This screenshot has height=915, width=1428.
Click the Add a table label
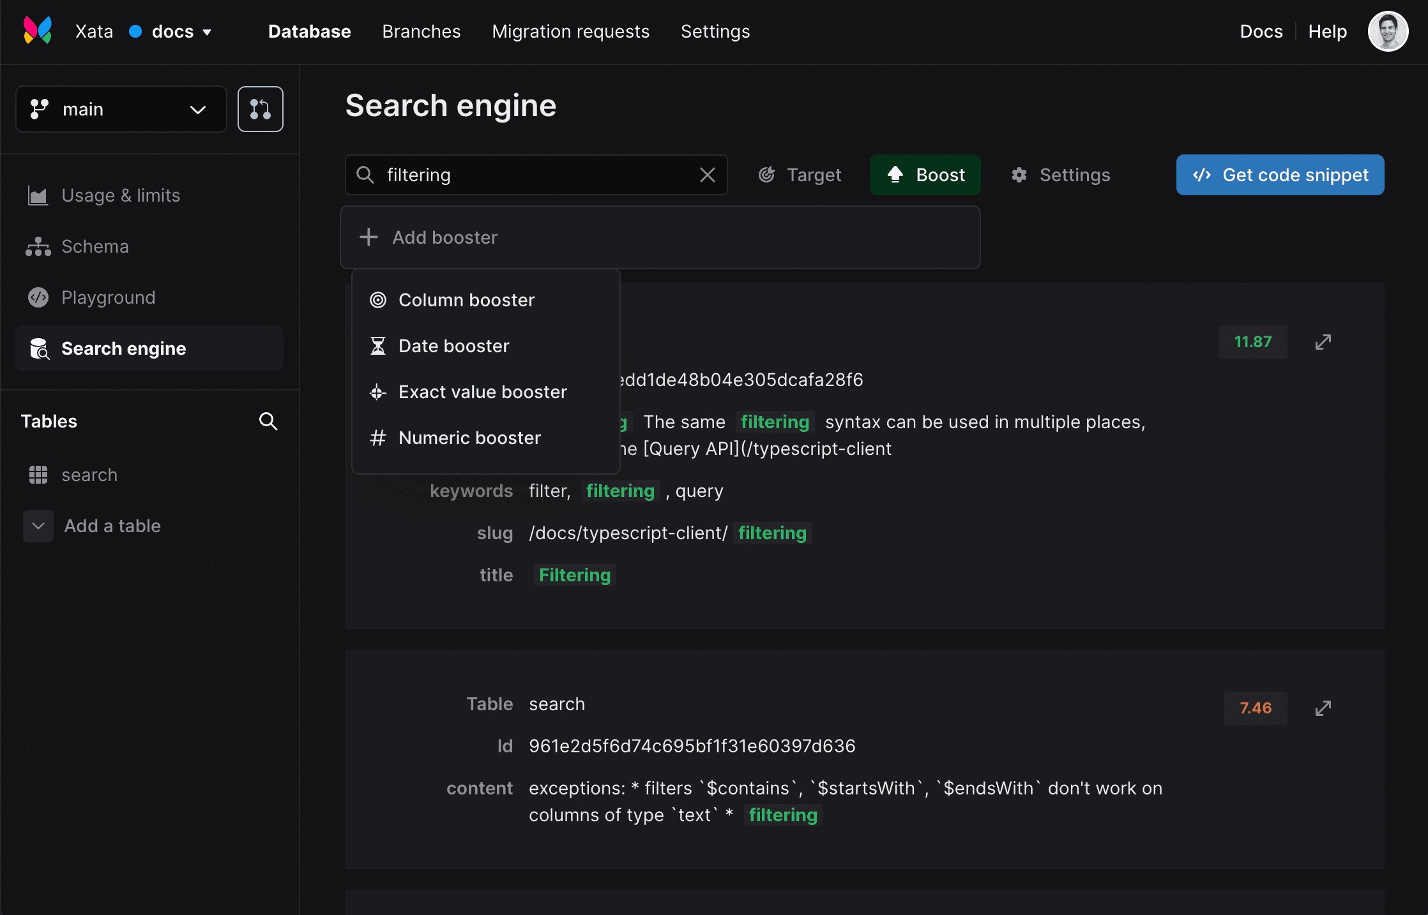(x=112, y=526)
